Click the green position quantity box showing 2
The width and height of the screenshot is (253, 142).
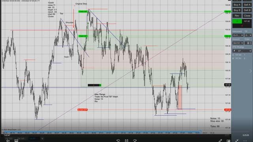tap(237, 21)
